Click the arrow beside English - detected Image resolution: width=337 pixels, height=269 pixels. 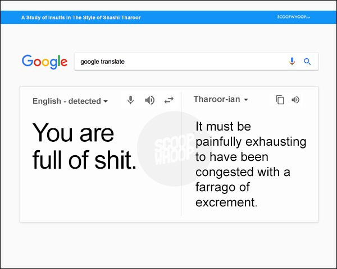[106, 101]
